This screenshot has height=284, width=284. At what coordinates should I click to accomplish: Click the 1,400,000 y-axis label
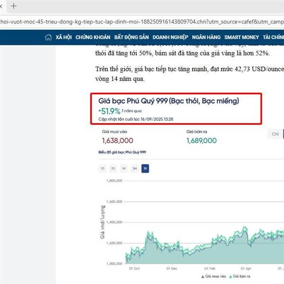114,222
